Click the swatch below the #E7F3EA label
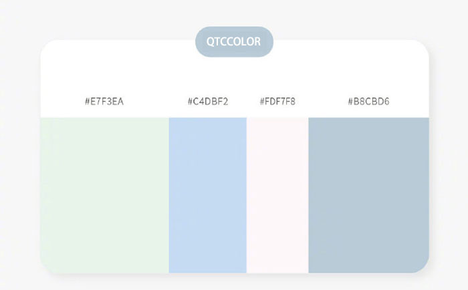Image resolution: width=468 pixels, height=290 pixels. coord(104,194)
